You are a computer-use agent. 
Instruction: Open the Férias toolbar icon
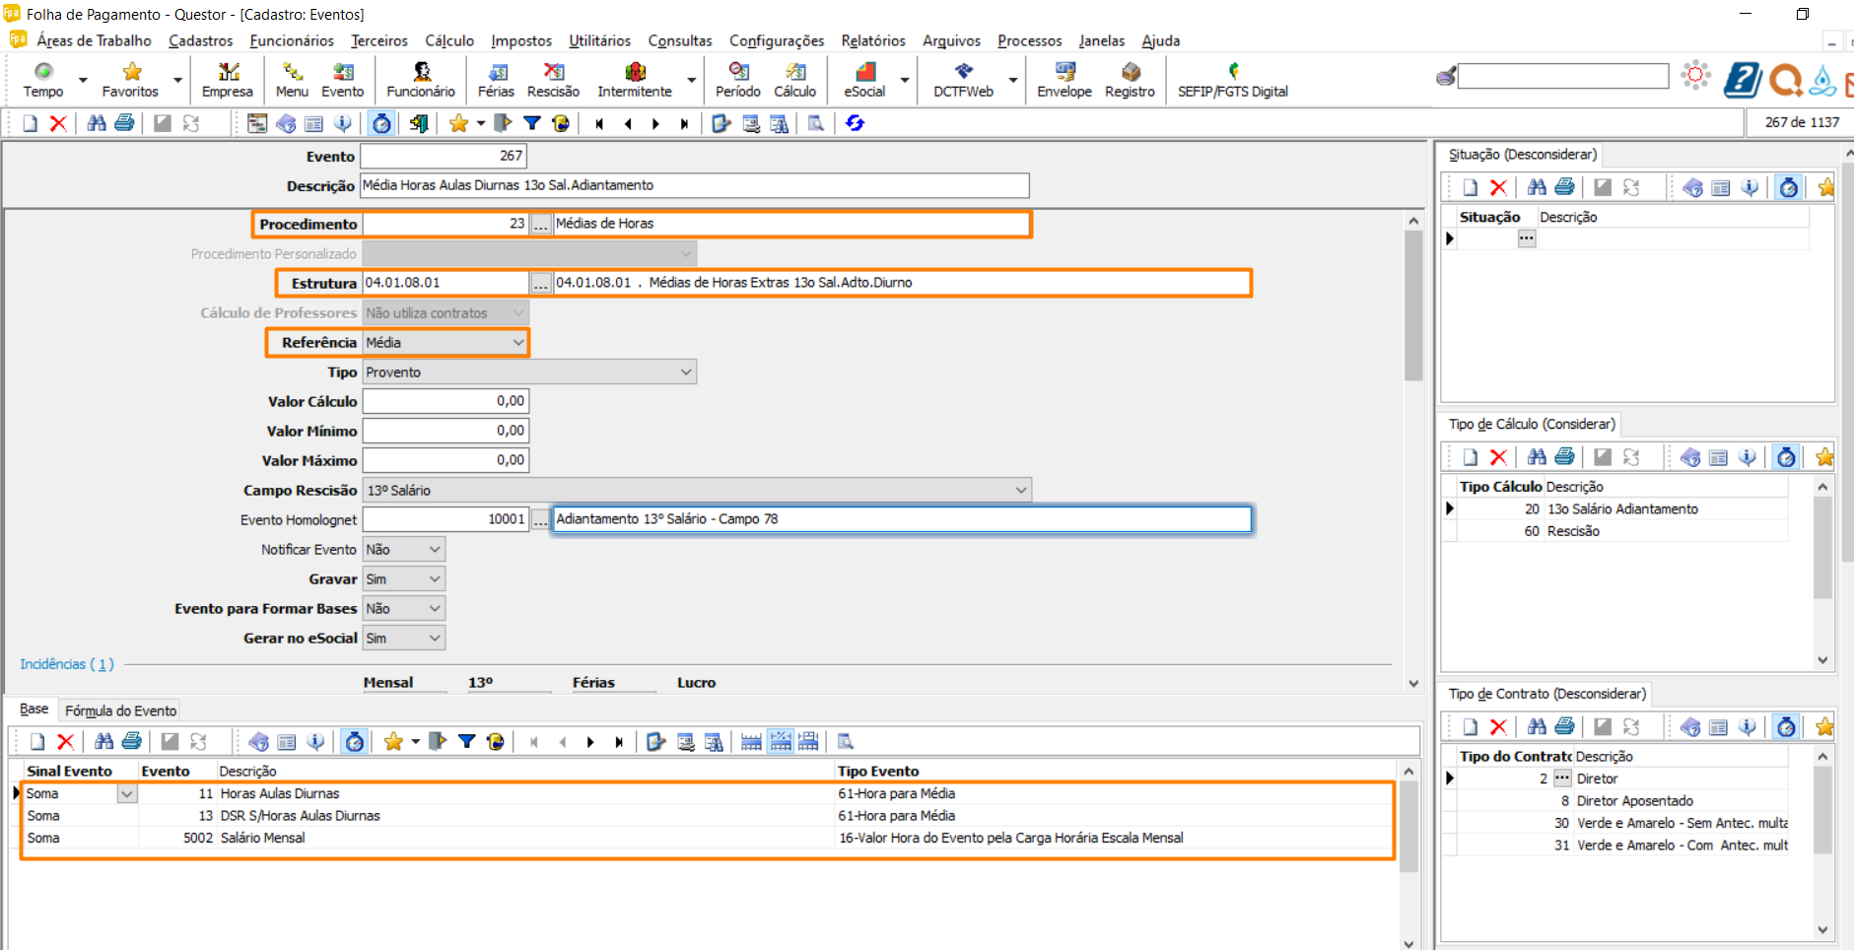point(496,79)
